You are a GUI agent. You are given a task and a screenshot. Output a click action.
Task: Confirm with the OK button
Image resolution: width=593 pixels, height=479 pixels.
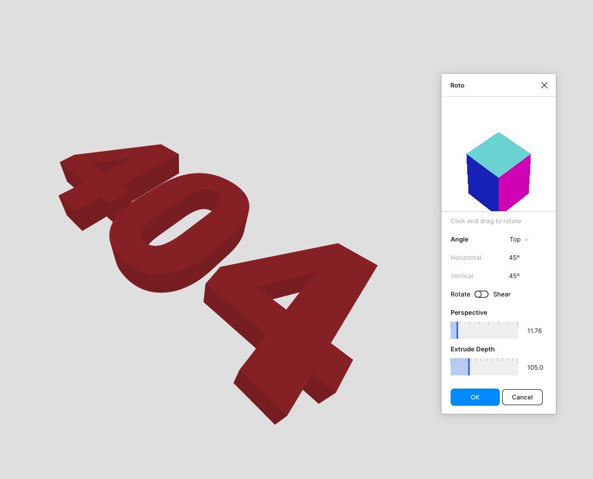coord(475,397)
